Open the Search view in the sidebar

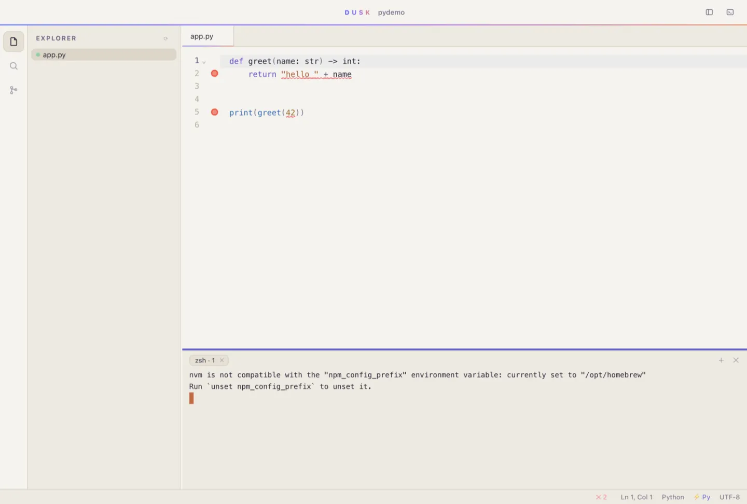pos(13,66)
